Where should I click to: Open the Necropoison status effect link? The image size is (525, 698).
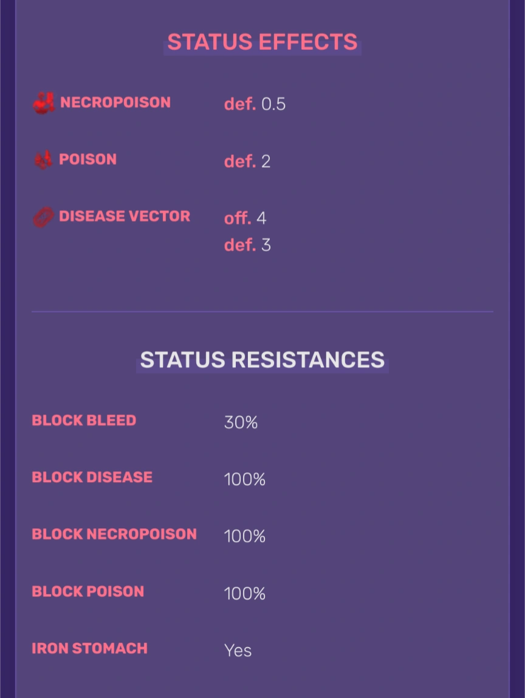pyautogui.click(x=115, y=102)
